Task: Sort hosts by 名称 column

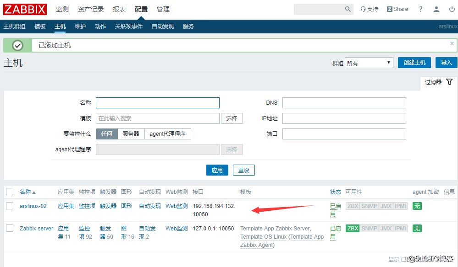Action: tap(28, 192)
